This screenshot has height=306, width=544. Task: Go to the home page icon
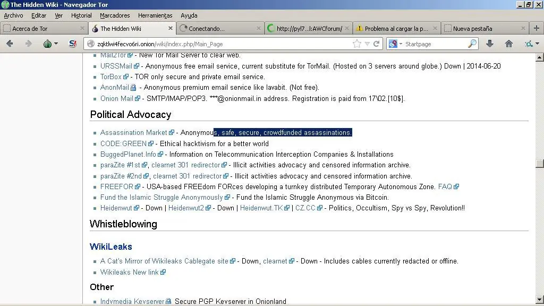[508, 44]
